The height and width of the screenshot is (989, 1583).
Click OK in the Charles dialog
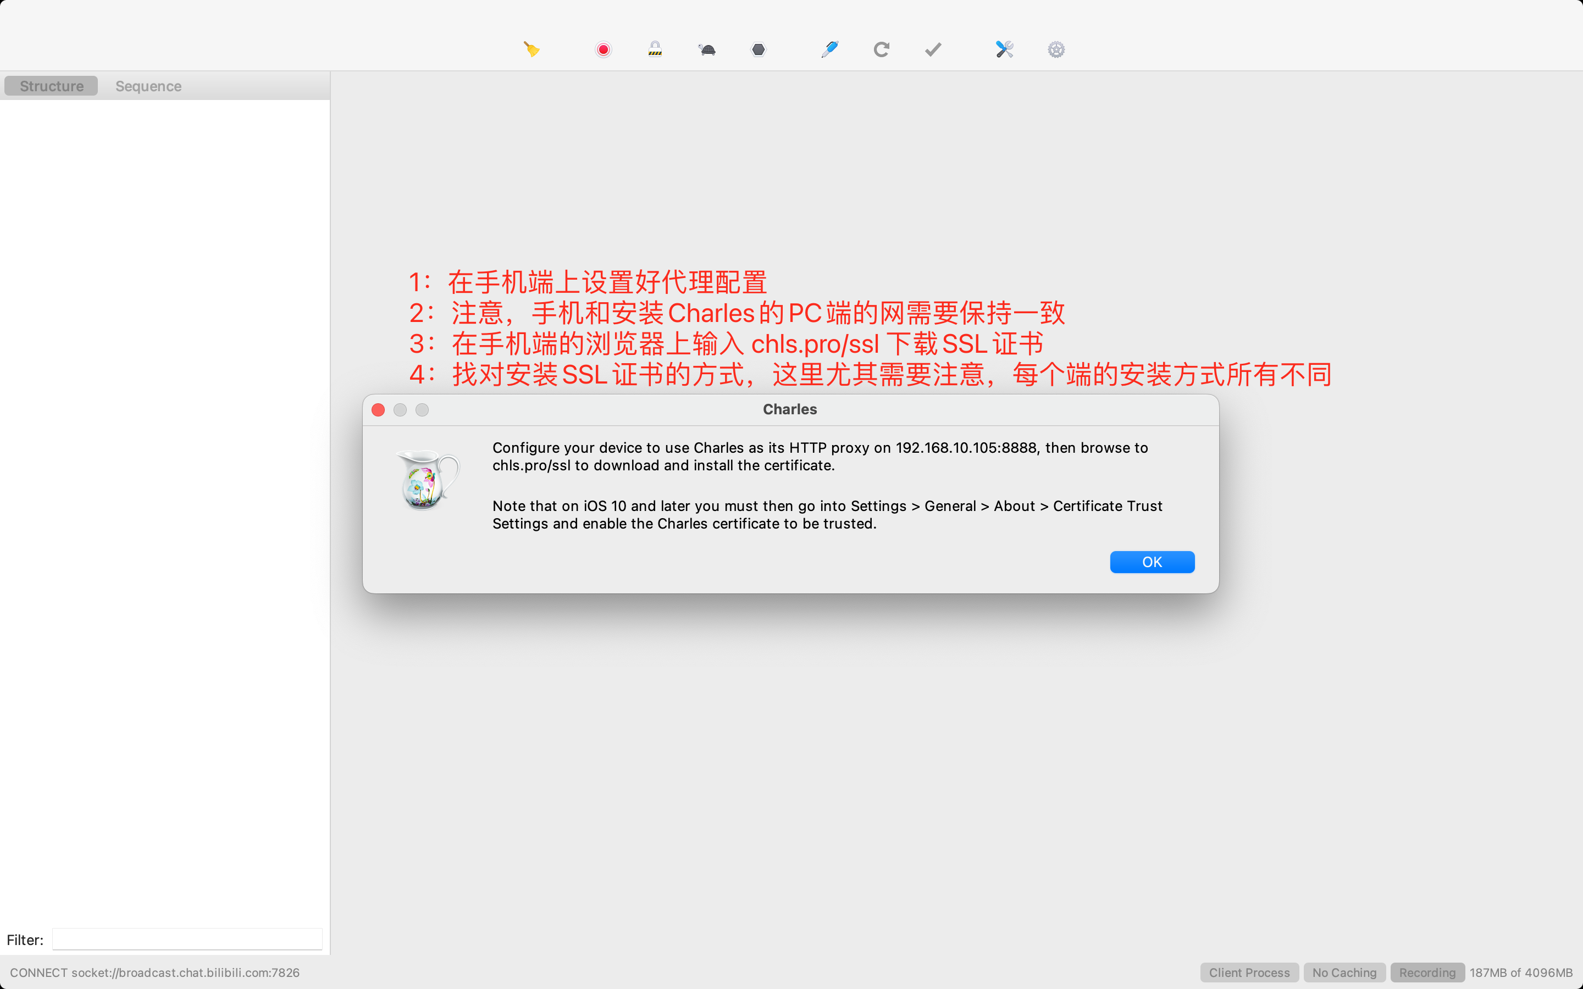tap(1152, 562)
